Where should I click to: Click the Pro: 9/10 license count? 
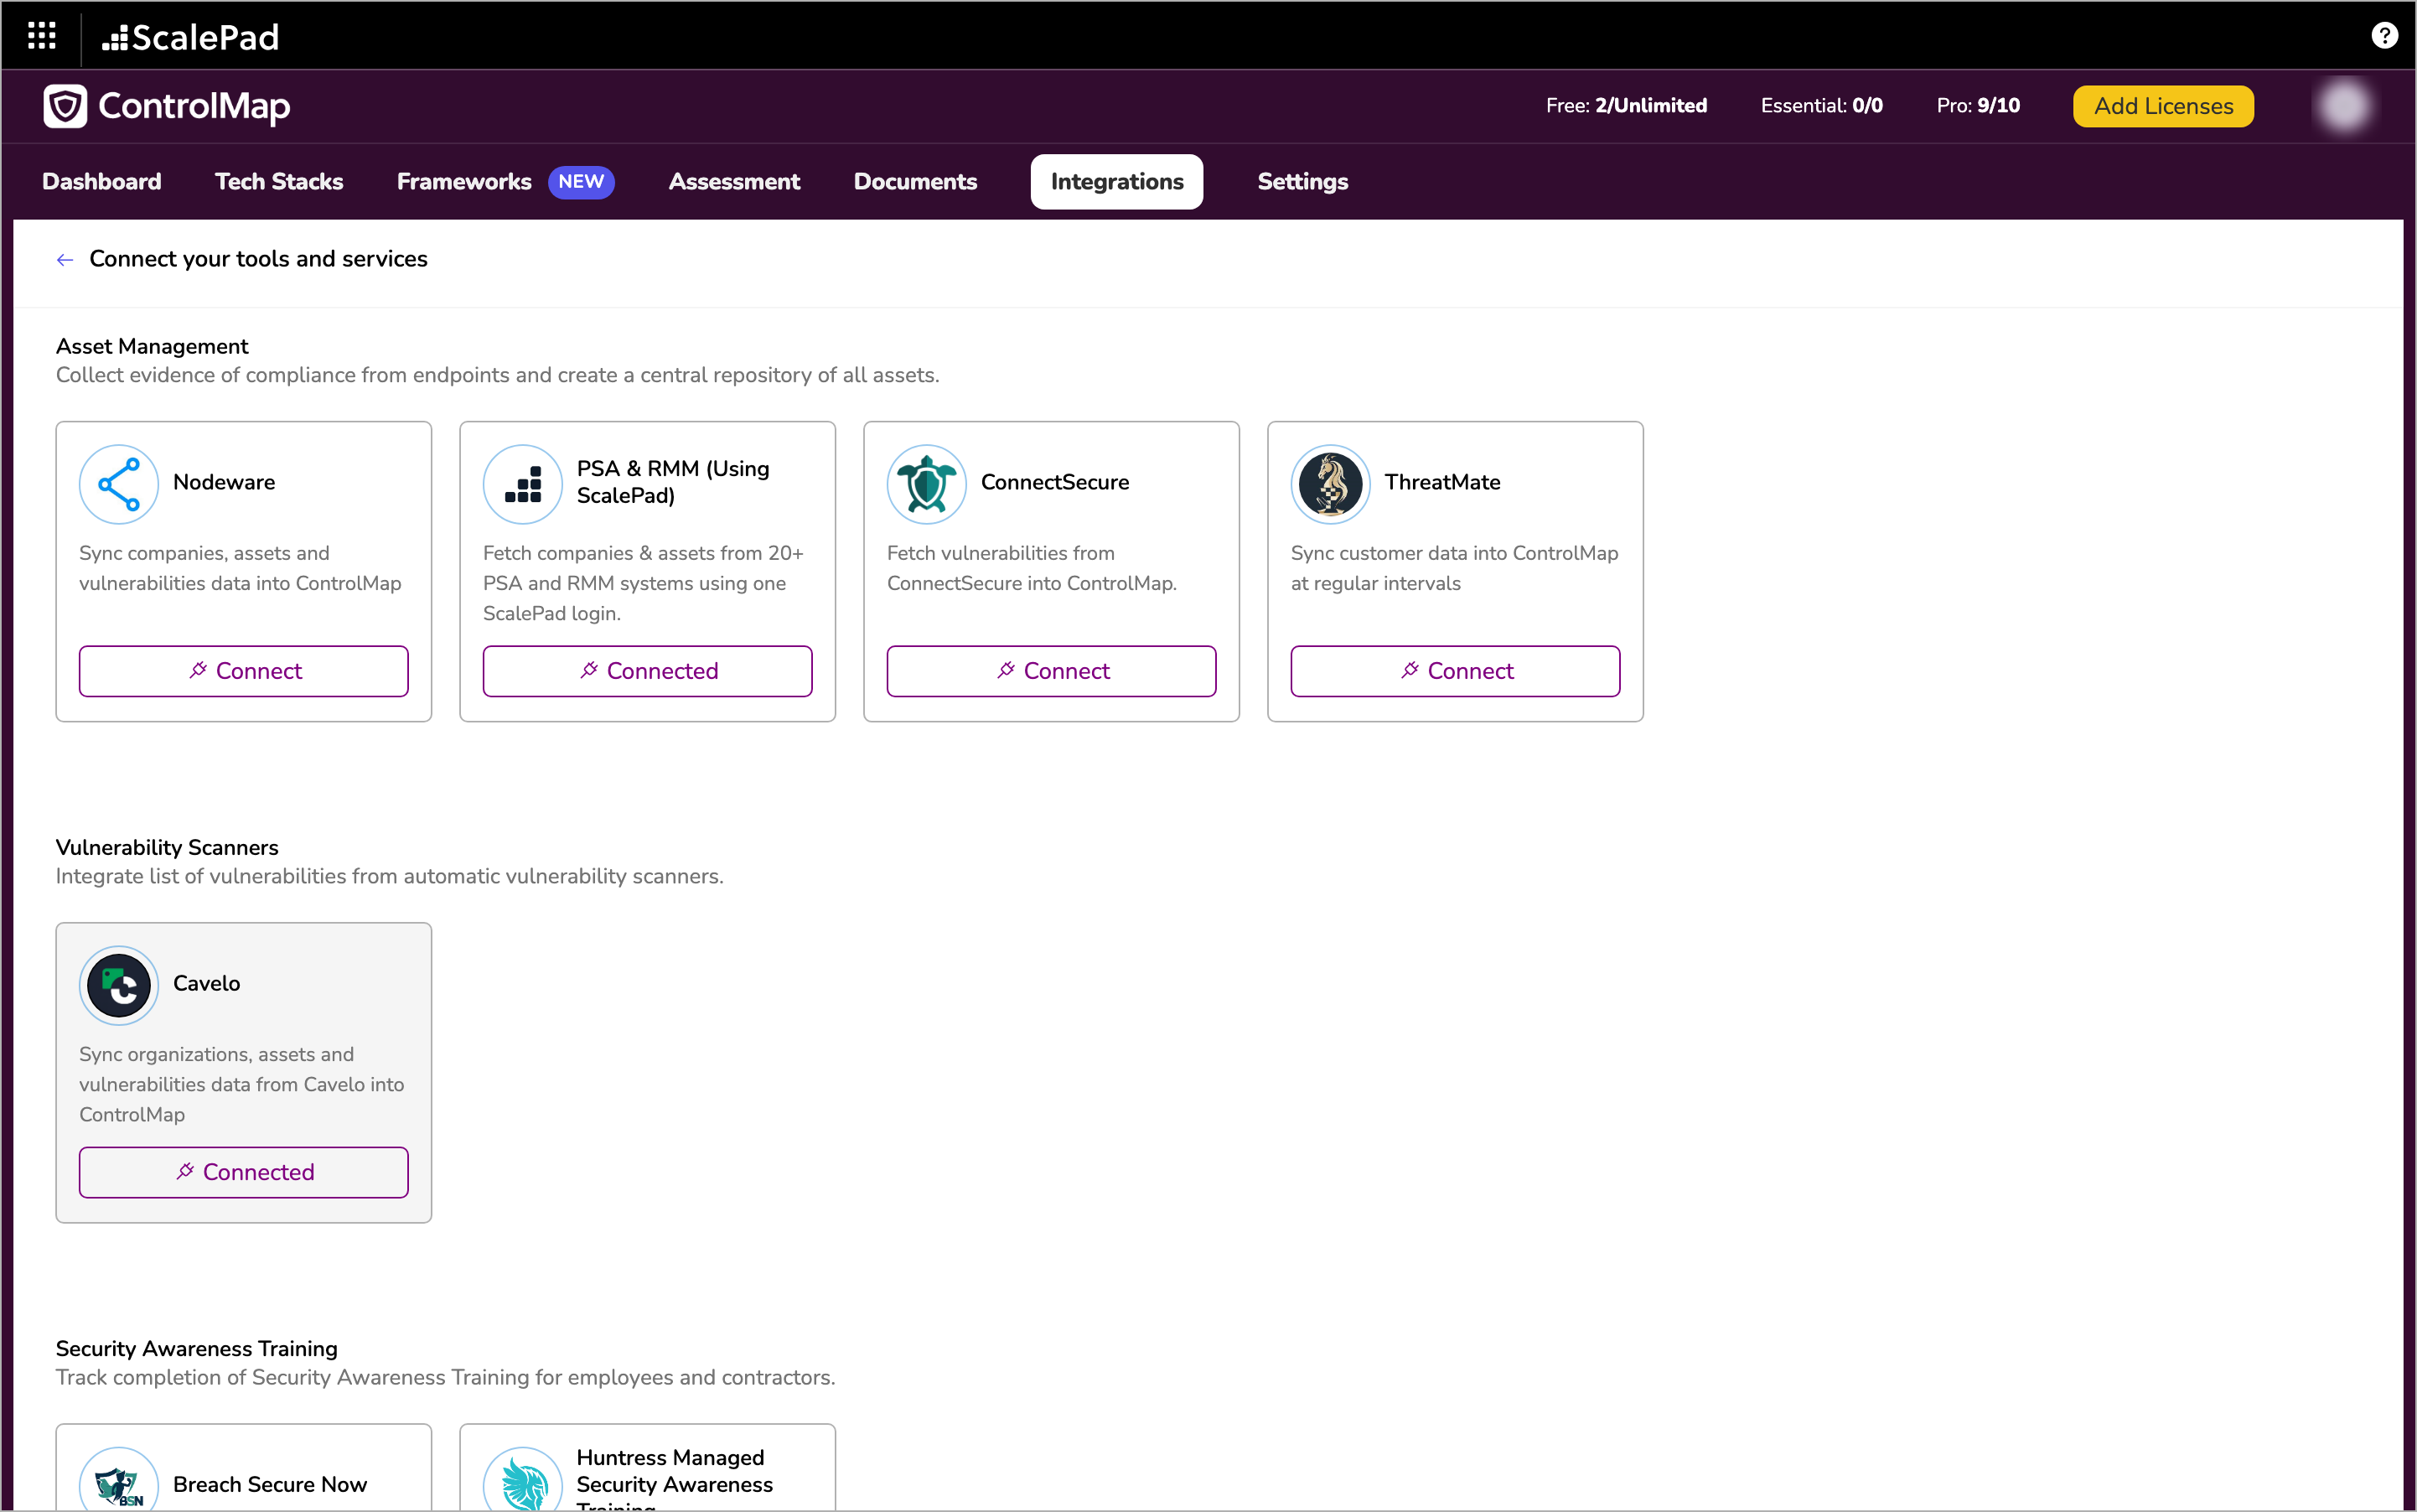pyautogui.click(x=1978, y=106)
